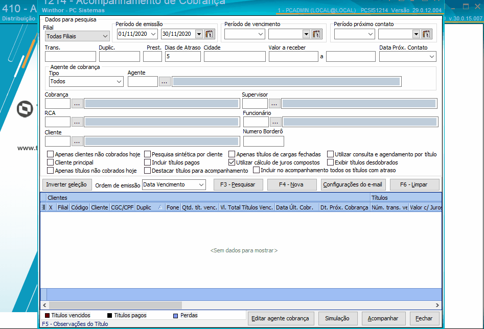
Task: Click scroll-right arrow of results grid
Action: (437, 305)
